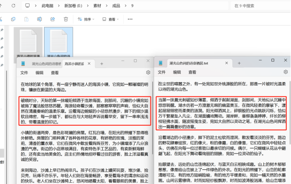
Task: Switch to 海滨小镇 tab in left Notepad
Action: pyautogui.click(x=79, y=64)
